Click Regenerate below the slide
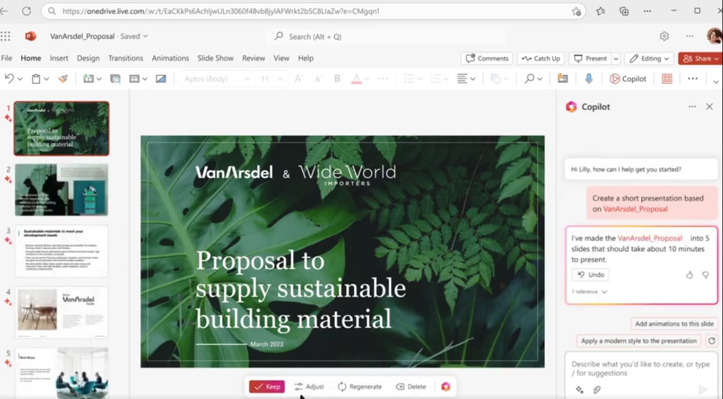Image resolution: width=723 pixels, height=399 pixels. point(360,386)
